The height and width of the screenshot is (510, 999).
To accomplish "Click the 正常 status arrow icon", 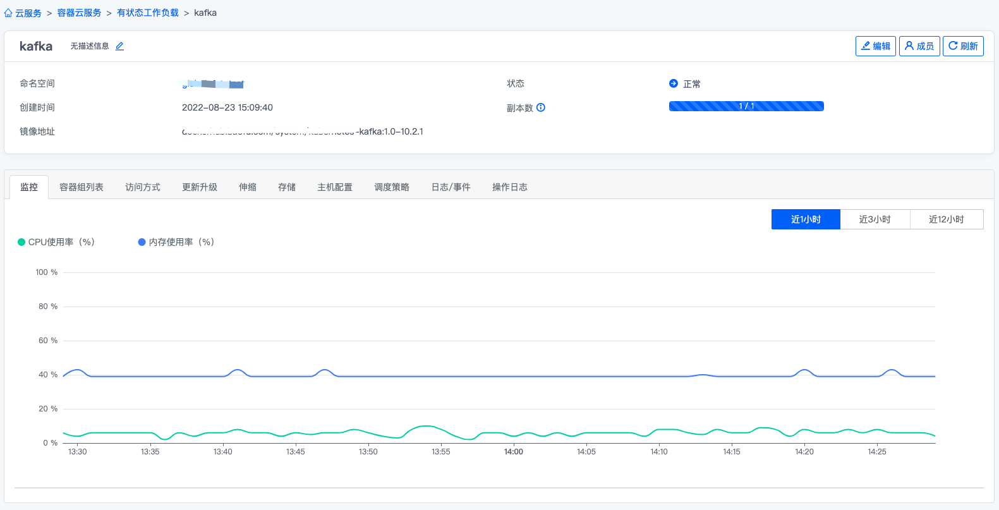I will tap(674, 83).
